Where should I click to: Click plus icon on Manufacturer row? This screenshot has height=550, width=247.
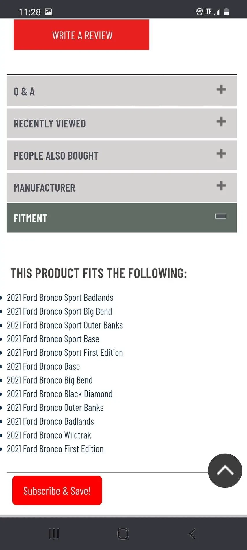tap(221, 186)
